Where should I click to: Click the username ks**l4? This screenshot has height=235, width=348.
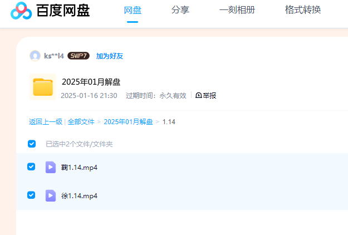click(x=54, y=56)
